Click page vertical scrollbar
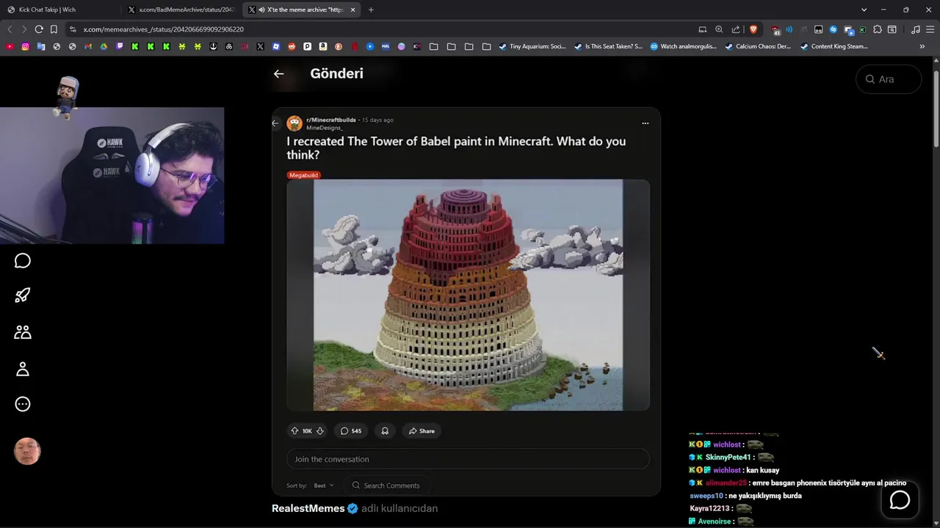The height and width of the screenshot is (528, 940). (936, 109)
